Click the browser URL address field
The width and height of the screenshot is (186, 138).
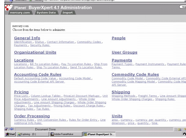(114, 1)
